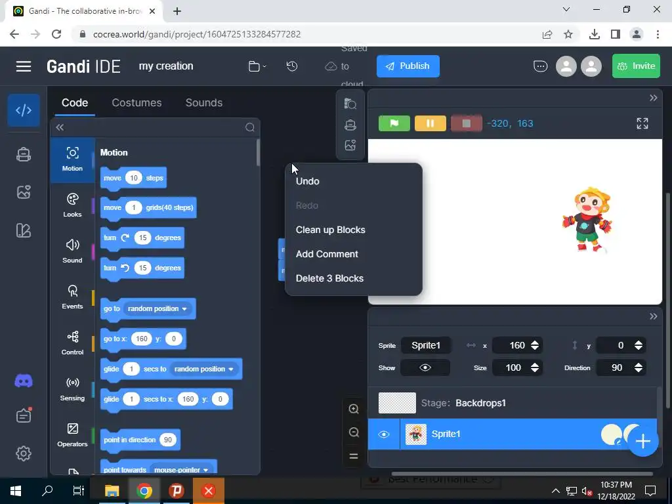This screenshot has width=672, height=504.
Task: Open the settings gear icon
Action: pos(24,453)
